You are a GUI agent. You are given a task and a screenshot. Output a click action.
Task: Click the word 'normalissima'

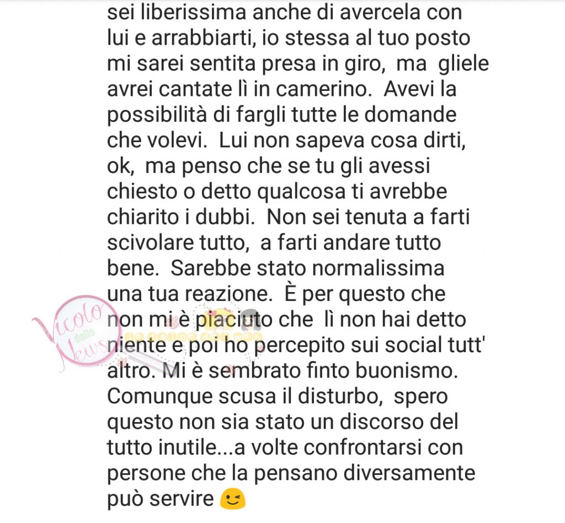[378, 268]
